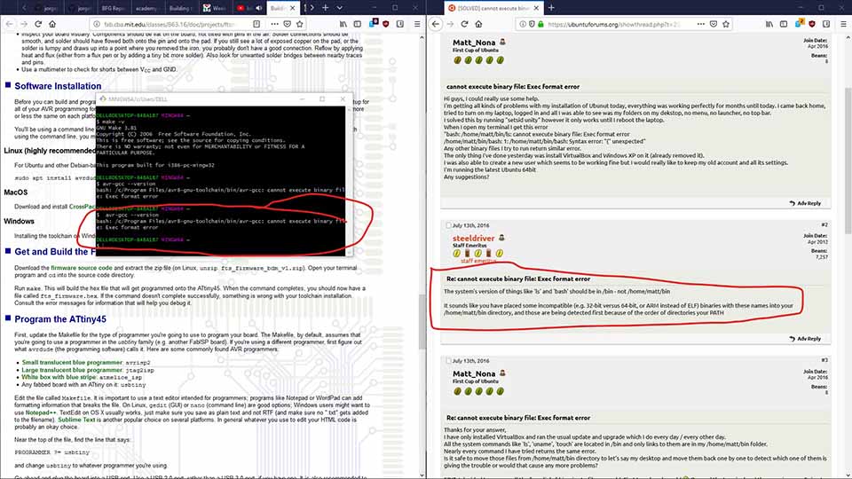852x479 pixels.
Task: Open uBlock shield in Ubuntu Forums window
Action: pyautogui.click(x=812, y=24)
